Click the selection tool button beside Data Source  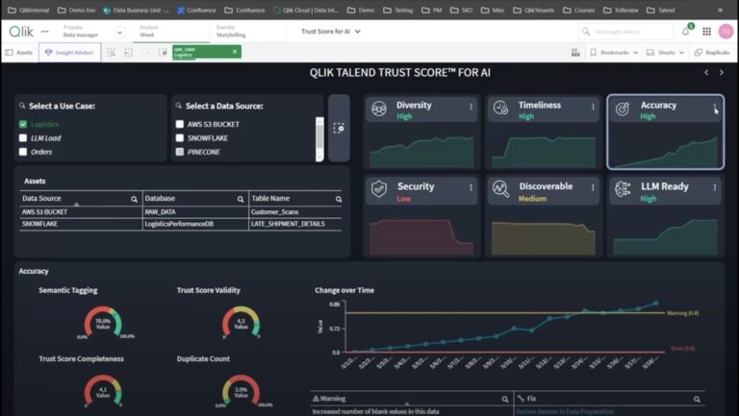339,127
